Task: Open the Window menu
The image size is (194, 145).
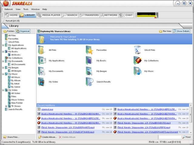Action: pos(35,9)
